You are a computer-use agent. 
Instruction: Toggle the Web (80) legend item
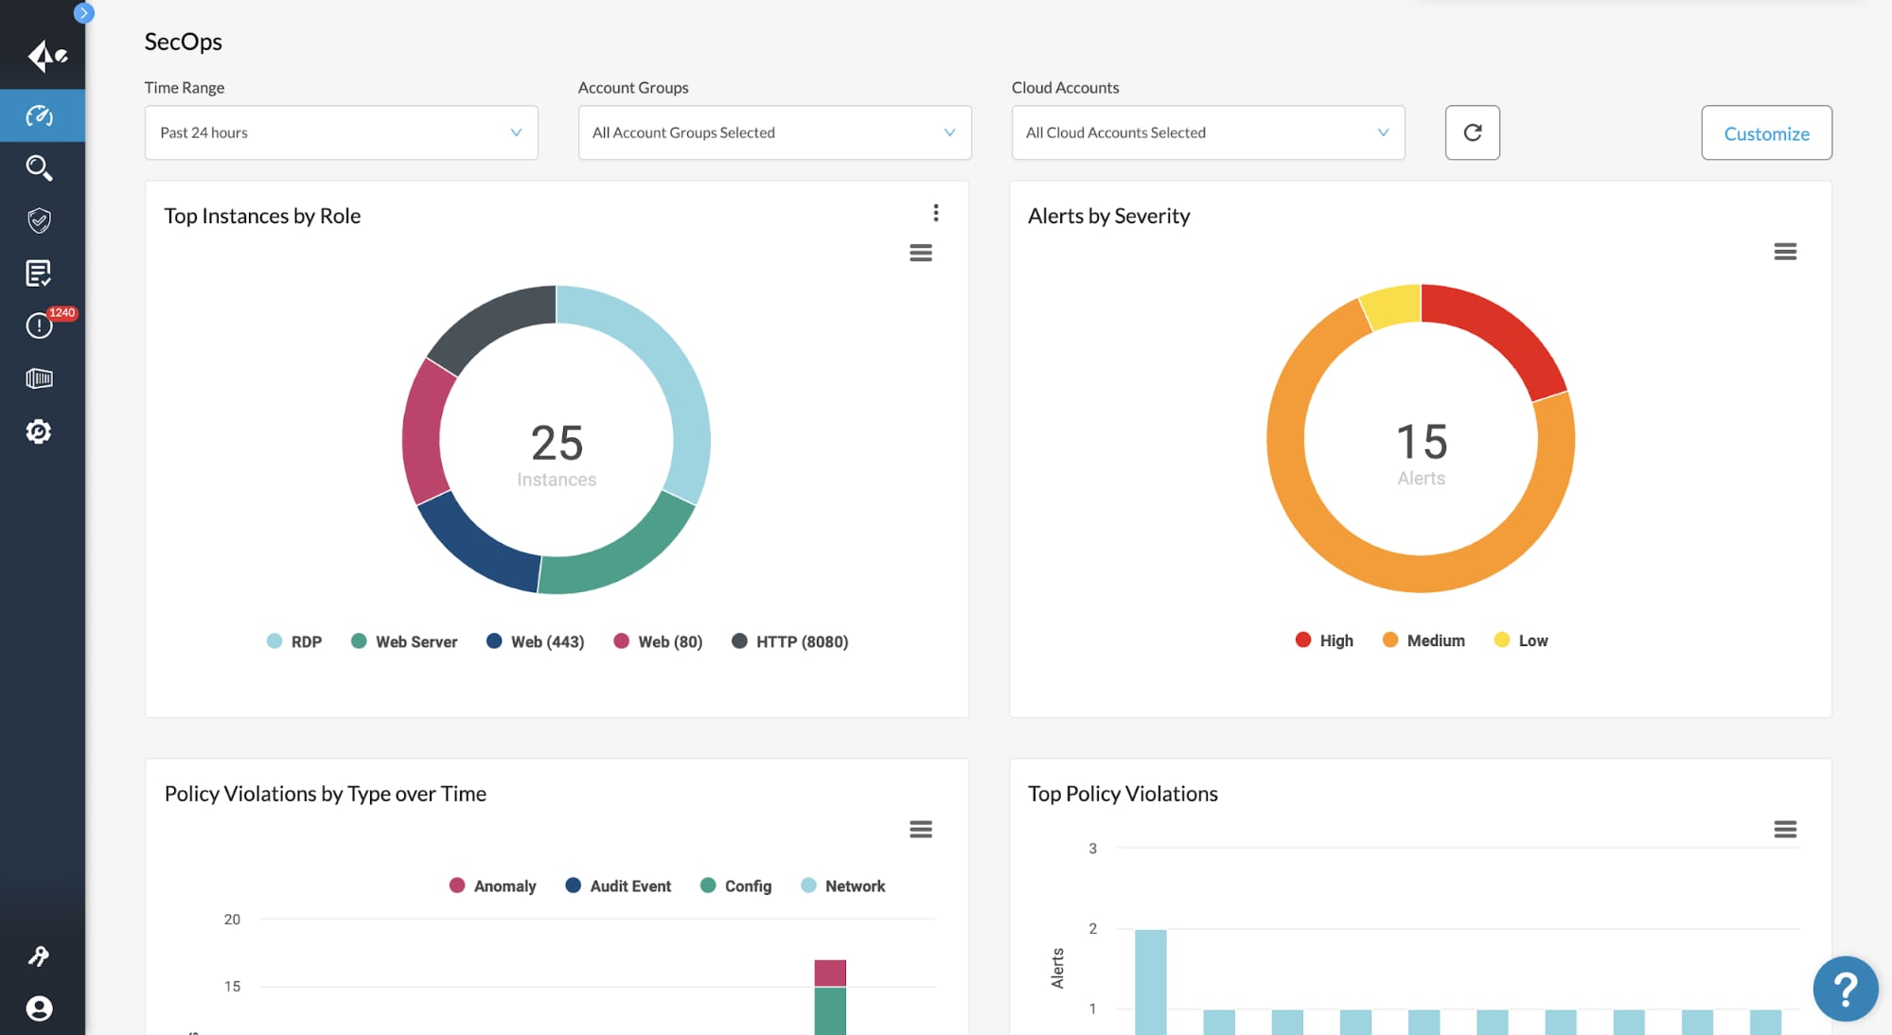pyautogui.click(x=658, y=641)
